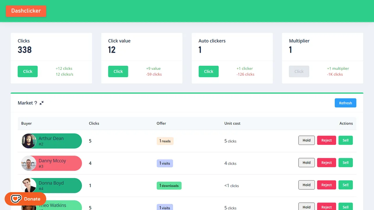Select the Actions column header

point(346,123)
